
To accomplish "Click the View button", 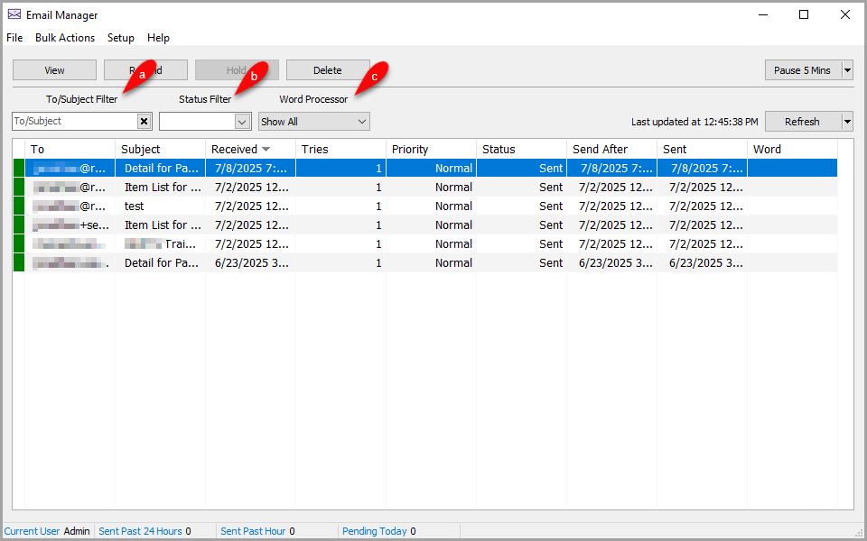I will 55,70.
